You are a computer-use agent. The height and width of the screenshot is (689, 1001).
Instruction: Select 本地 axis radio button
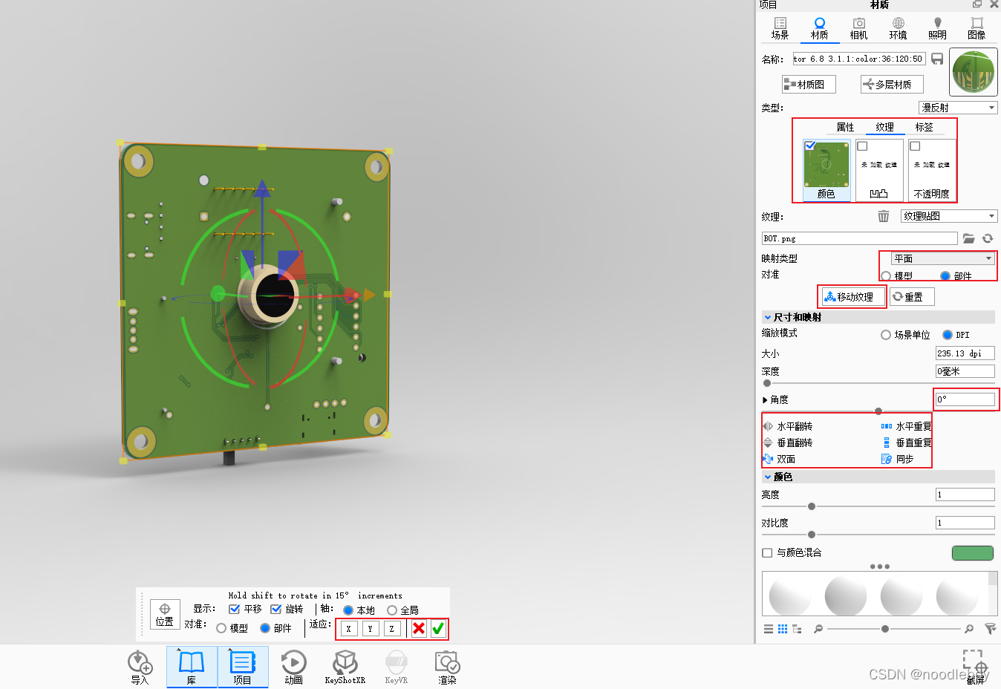(348, 610)
